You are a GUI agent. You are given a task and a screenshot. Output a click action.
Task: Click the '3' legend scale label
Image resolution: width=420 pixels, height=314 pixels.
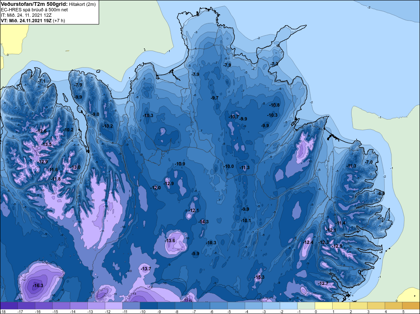(x=368, y=311)
